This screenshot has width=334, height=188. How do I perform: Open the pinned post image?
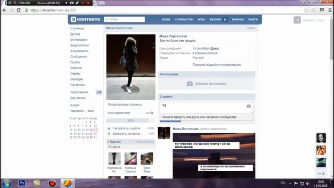(x=214, y=156)
